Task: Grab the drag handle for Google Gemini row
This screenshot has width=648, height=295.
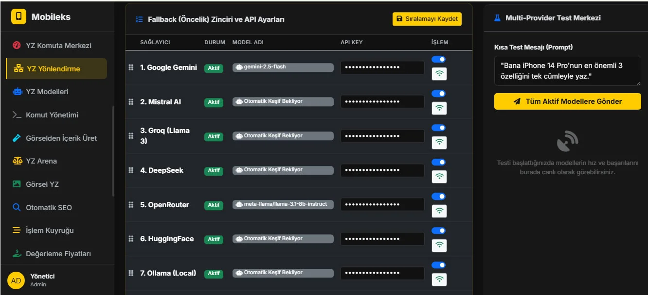Action: pos(131,67)
